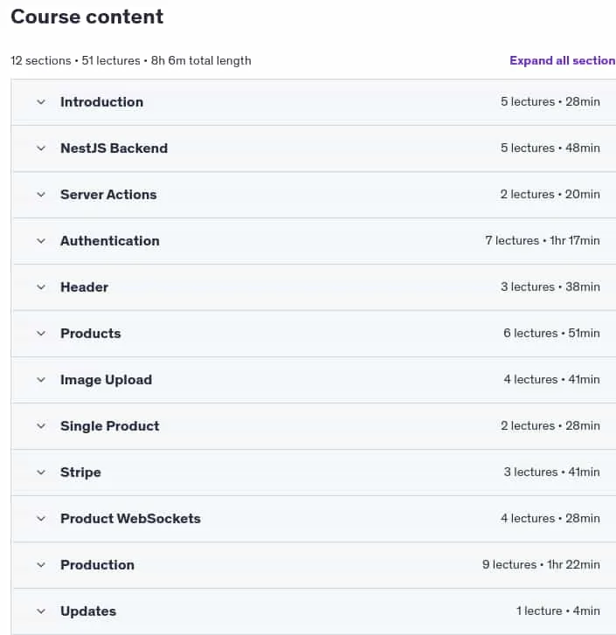This screenshot has height=635, width=616.
Task: Click the Stripe section chevron icon
Action: (x=41, y=473)
